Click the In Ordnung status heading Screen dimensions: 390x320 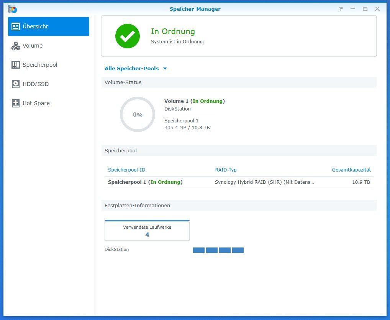[x=173, y=31]
